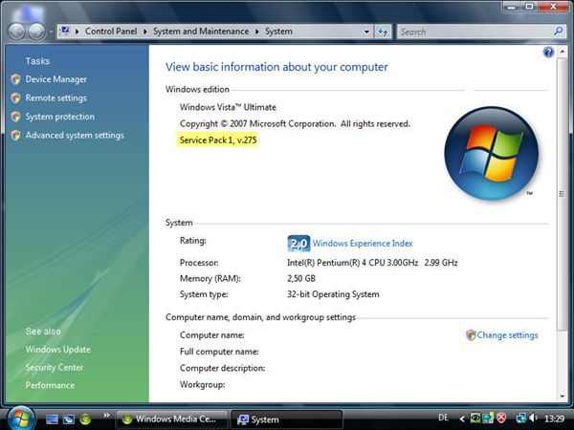
Task: Open Device Manager from Tasks
Action: pyautogui.click(x=56, y=79)
